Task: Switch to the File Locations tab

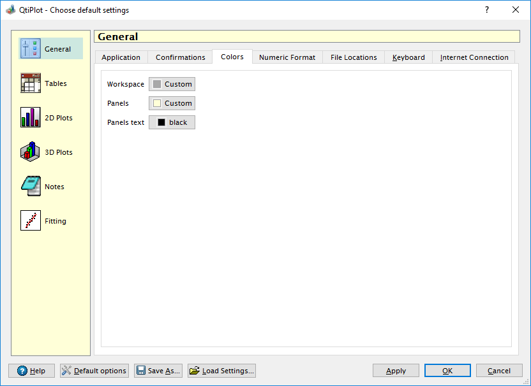Action: point(353,57)
